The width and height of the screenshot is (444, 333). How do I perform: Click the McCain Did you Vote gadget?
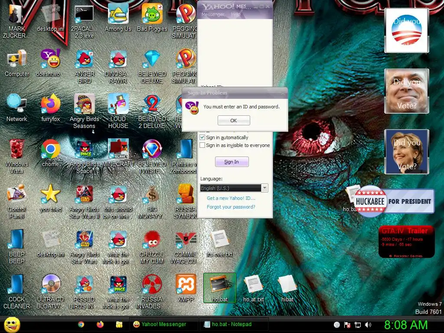pyautogui.click(x=406, y=91)
